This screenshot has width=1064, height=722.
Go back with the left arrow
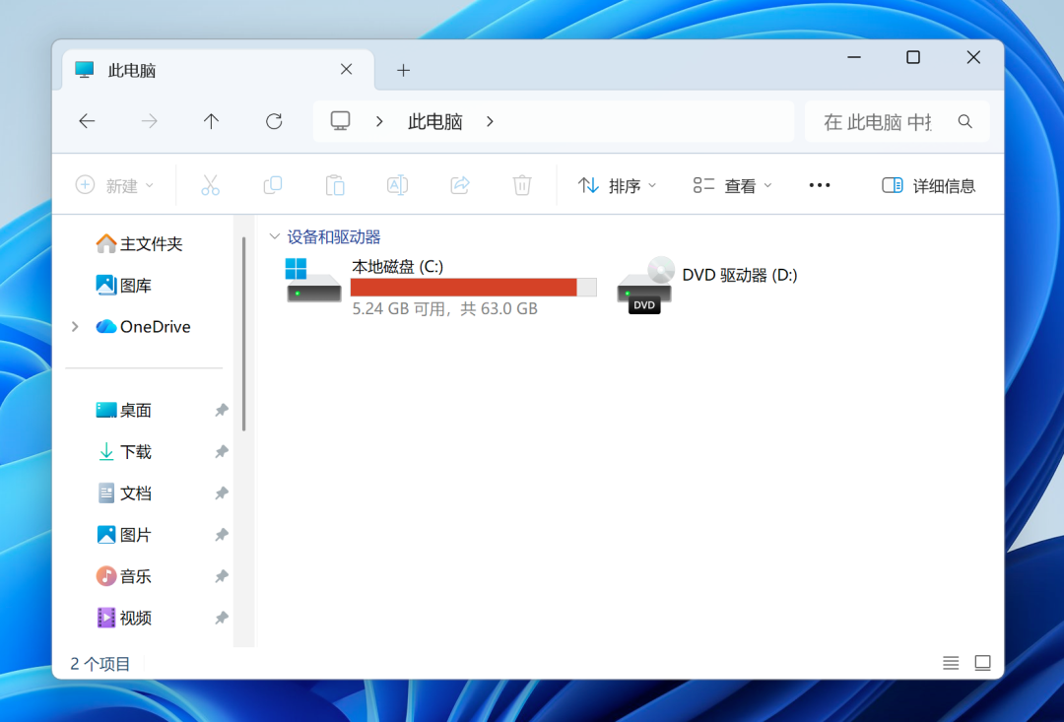point(87,121)
